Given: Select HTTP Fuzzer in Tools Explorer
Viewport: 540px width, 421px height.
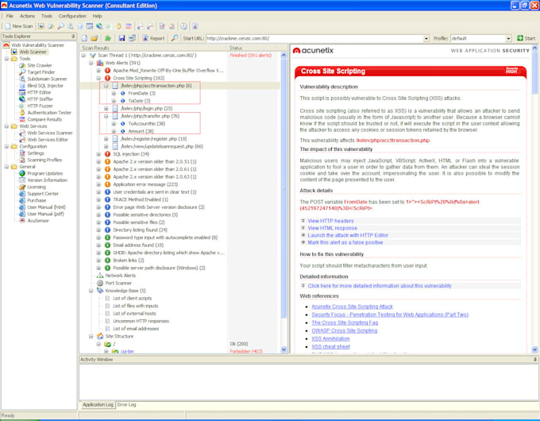Looking at the screenshot, I should [40, 106].
